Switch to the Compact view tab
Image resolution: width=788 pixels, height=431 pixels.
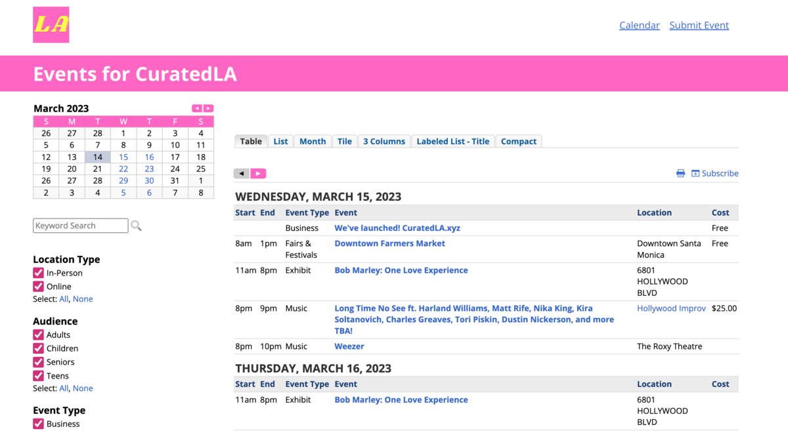(x=519, y=141)
